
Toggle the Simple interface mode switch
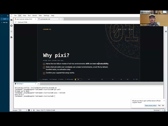(20, 110)
